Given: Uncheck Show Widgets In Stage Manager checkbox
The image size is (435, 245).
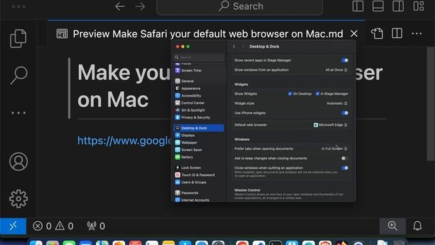Looking at the screenshot, I should pos(317,94).
